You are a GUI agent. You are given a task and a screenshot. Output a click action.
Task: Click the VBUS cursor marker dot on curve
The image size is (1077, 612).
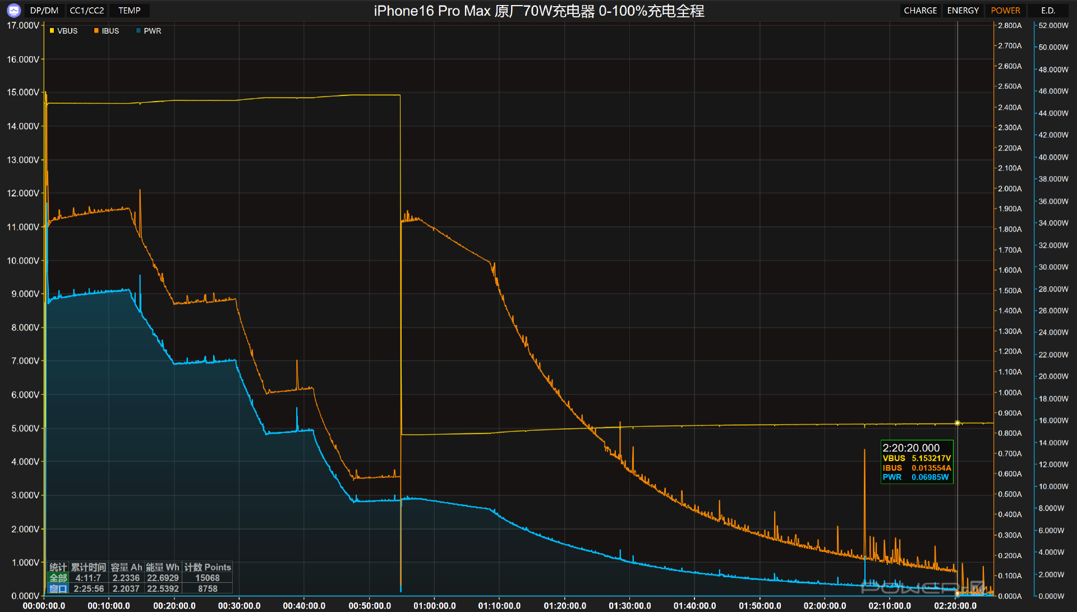point(958,423)
